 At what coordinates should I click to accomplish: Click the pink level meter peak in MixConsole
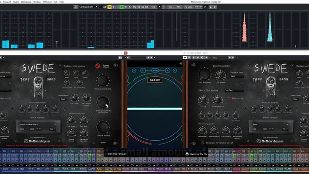pyautogui.click(x=245, y=27)
